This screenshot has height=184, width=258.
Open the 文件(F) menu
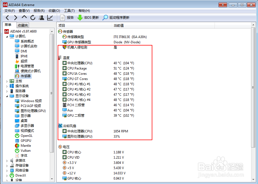[10, 11]
